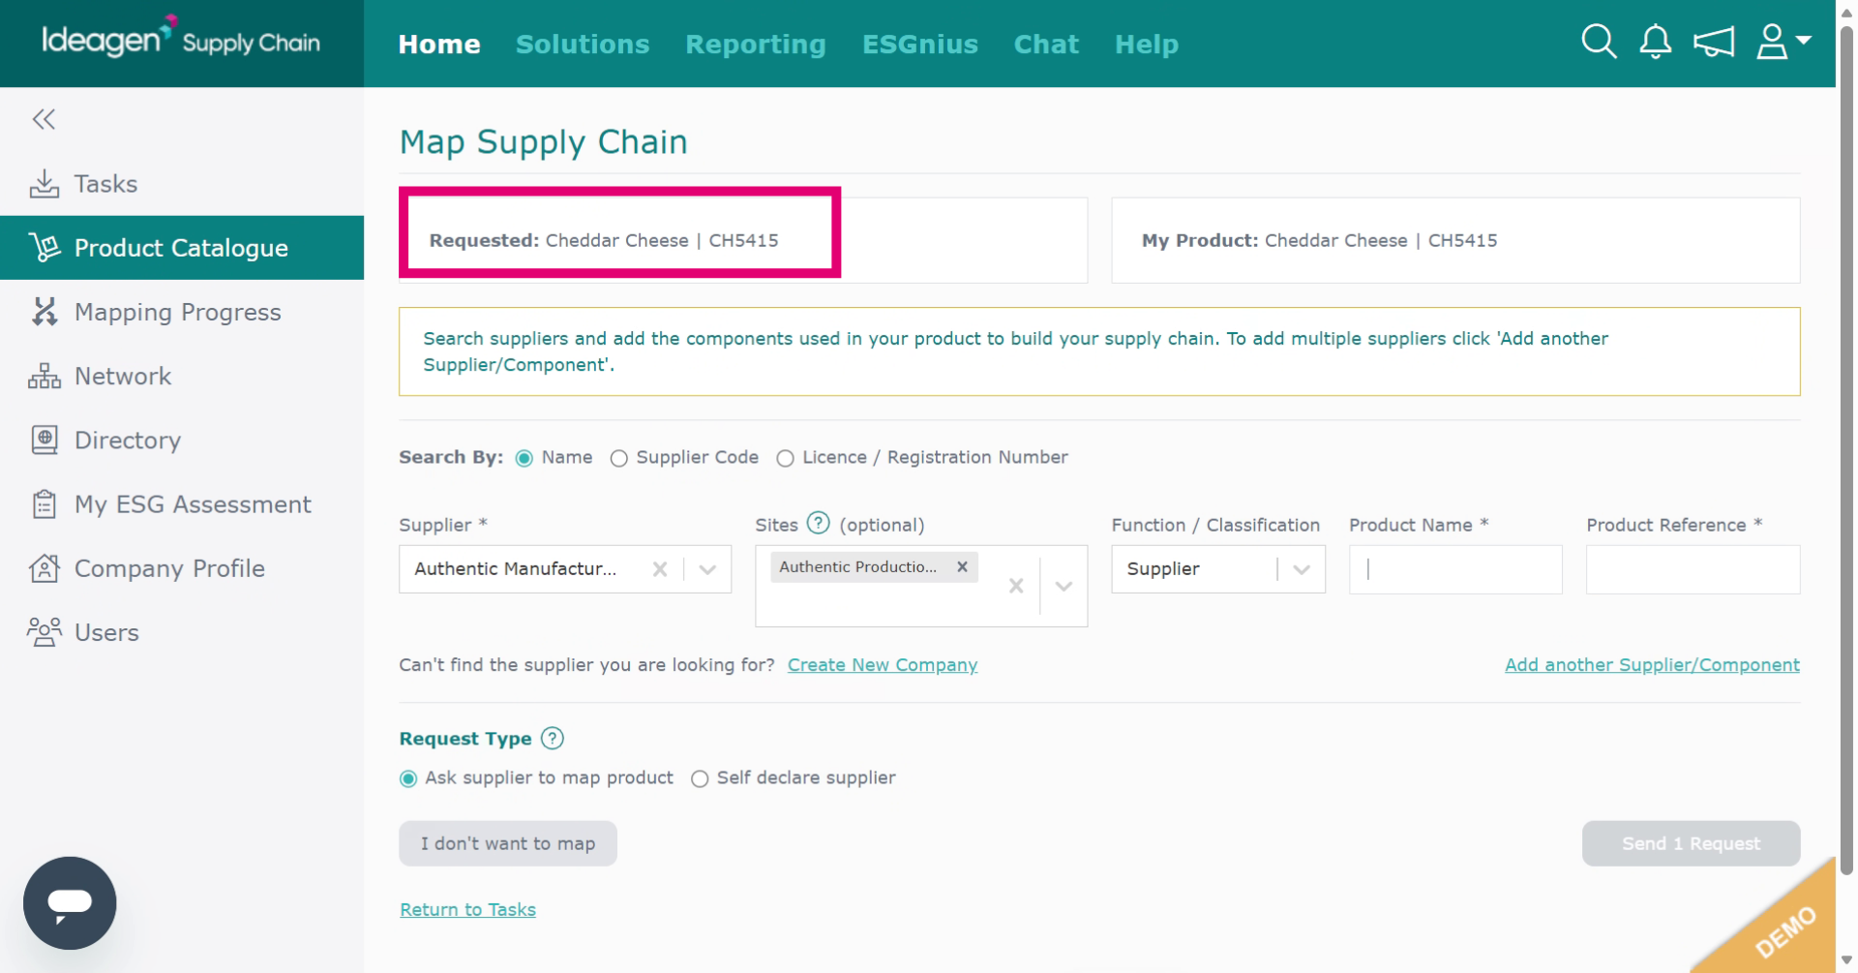The width and height of the screenshot is (1858, 973).
Task: Open the announcements megaphone icon
Action: pyautogui.click(x=1713, y=42)
